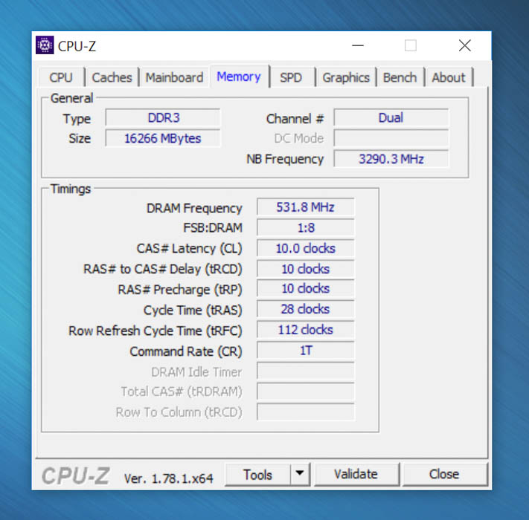Click the NB Frequency value 3290.3 MHz
This screenshot has height=520, width=529.
(391, 159)
